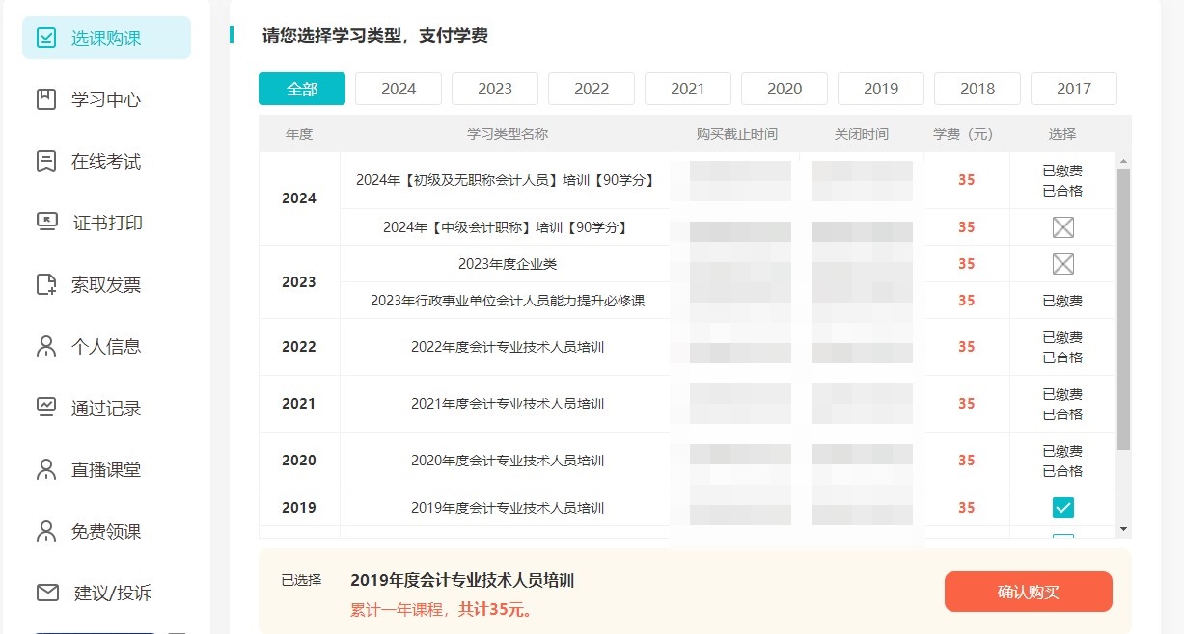The height and width of the screenshot is (634, 1184).
Task: Click the 通过记录 chart icon
Action: 46,408
